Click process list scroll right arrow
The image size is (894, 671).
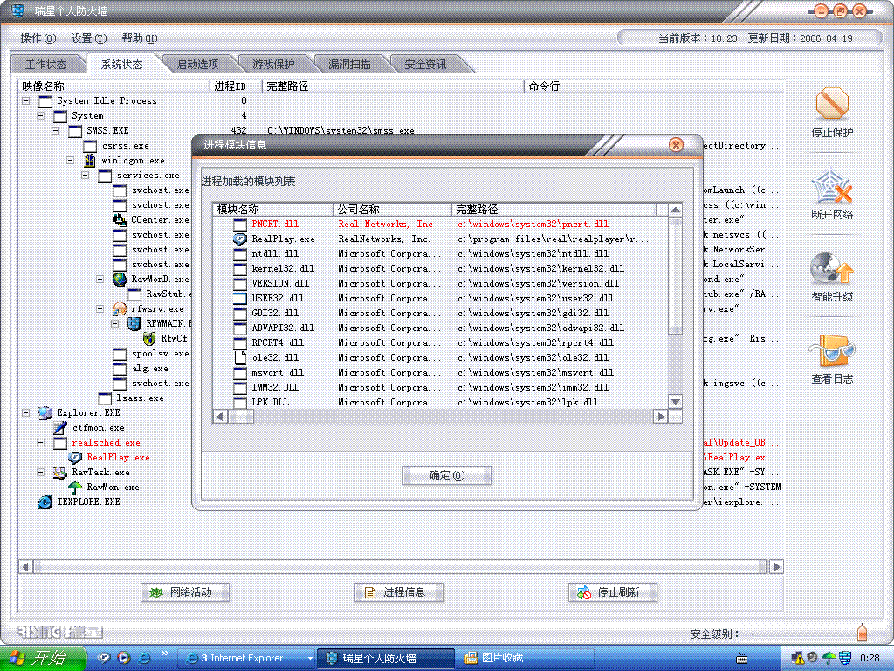point(776,566)
